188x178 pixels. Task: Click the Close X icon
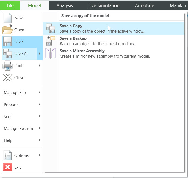click(x=8, y=77)
